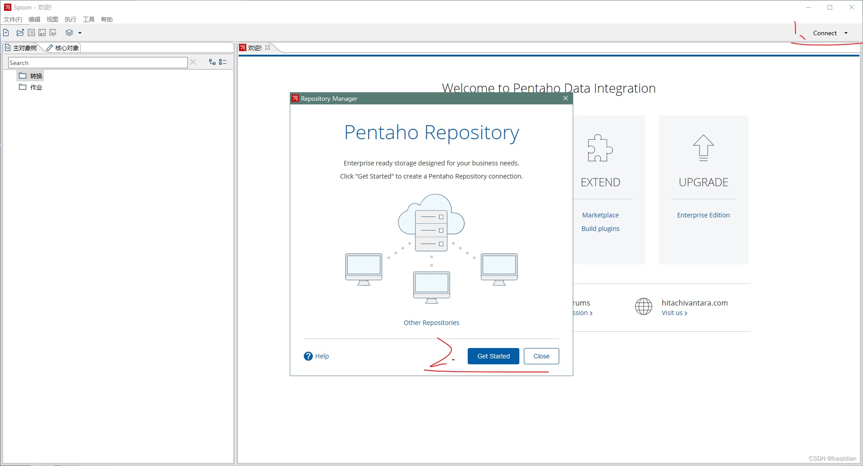The width and height of the screenshot is (863, 466).
Task: Click the Connect button
Action: pos(825,33)
